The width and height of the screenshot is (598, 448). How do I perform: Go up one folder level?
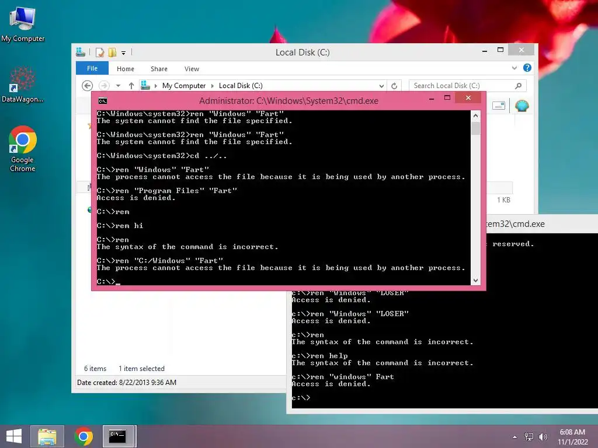coord(131,86)
